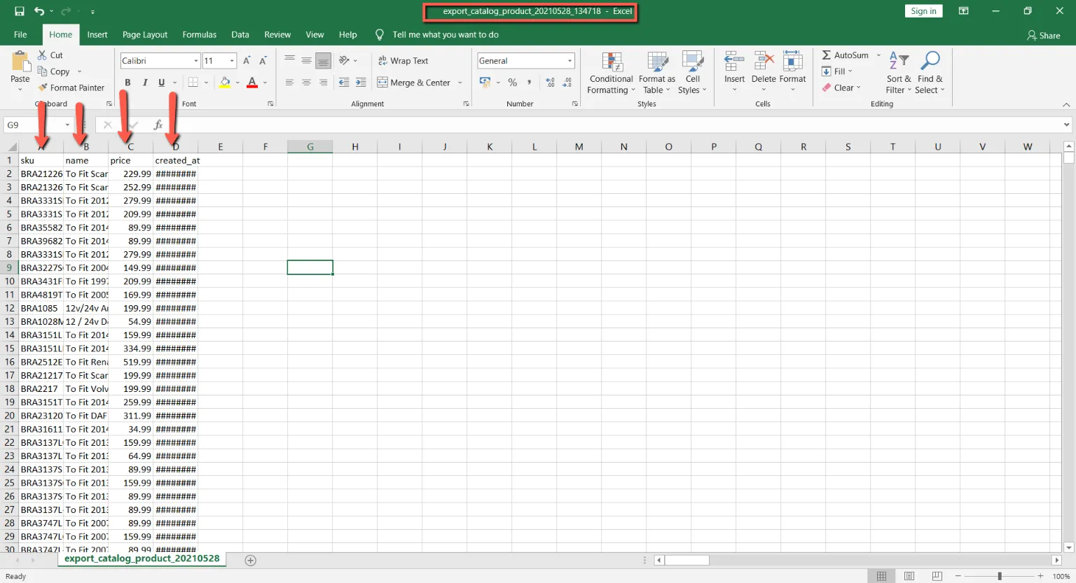Collapse the ribbon with chevron

point(1066,104)
